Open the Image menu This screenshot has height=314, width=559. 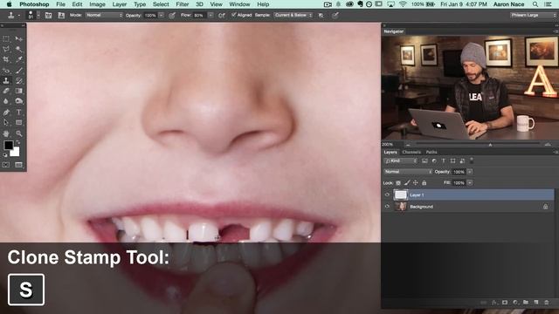(97, 4)
